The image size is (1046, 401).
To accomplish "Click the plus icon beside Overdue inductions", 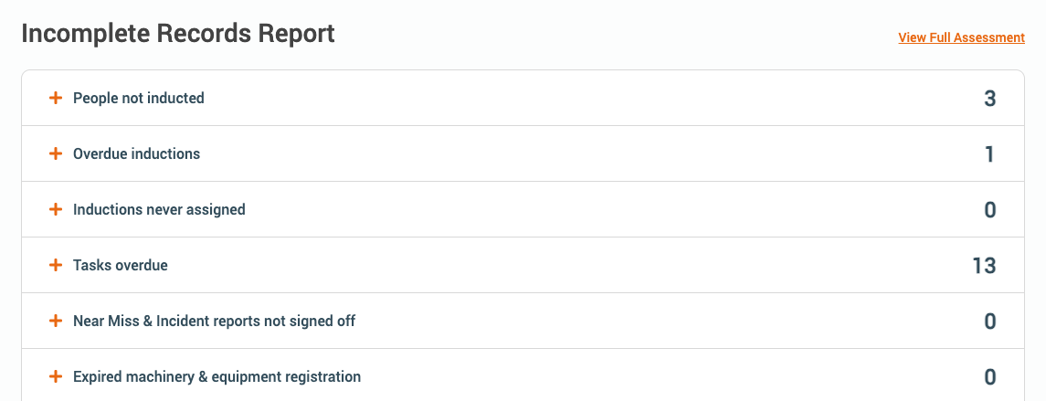I will coord(55,153).
